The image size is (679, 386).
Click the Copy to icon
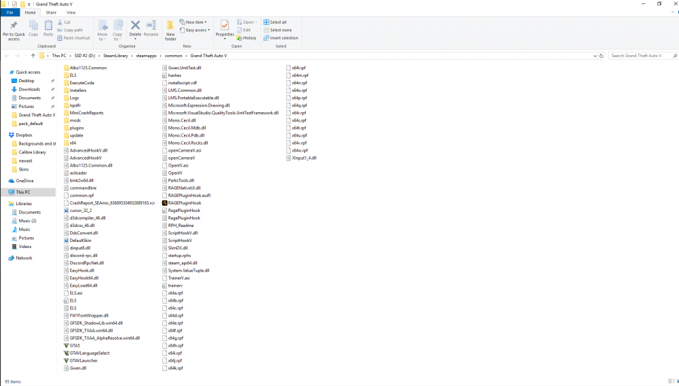coord(117,26)
